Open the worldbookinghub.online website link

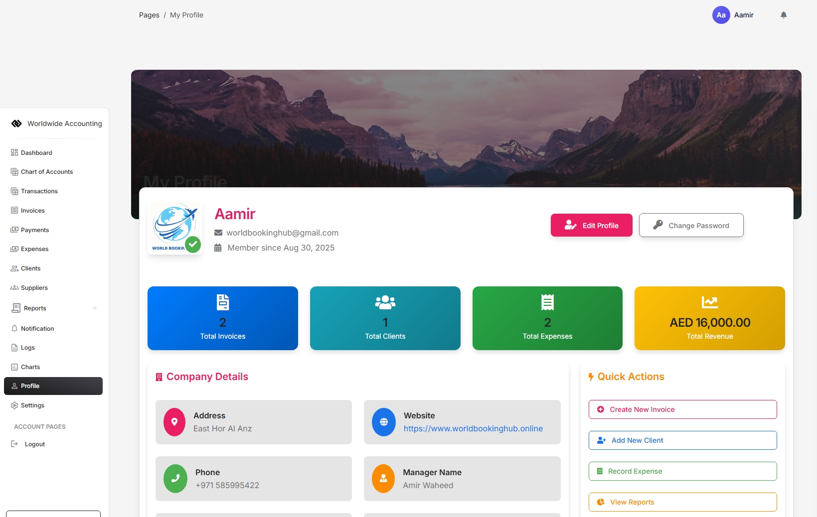tap(473, 429)
